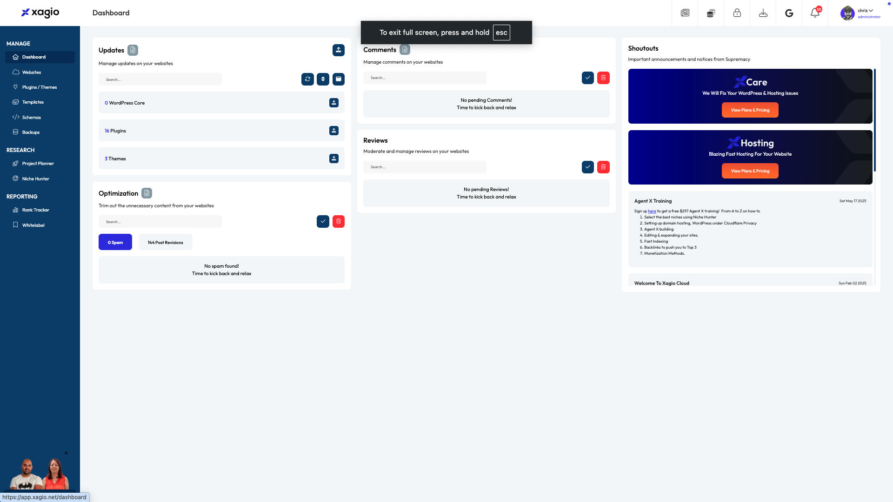Image resolution: width=893 pixels, height=502 pixels.
Task: Update Themes via its upload icon
Action: coord(334,159)
